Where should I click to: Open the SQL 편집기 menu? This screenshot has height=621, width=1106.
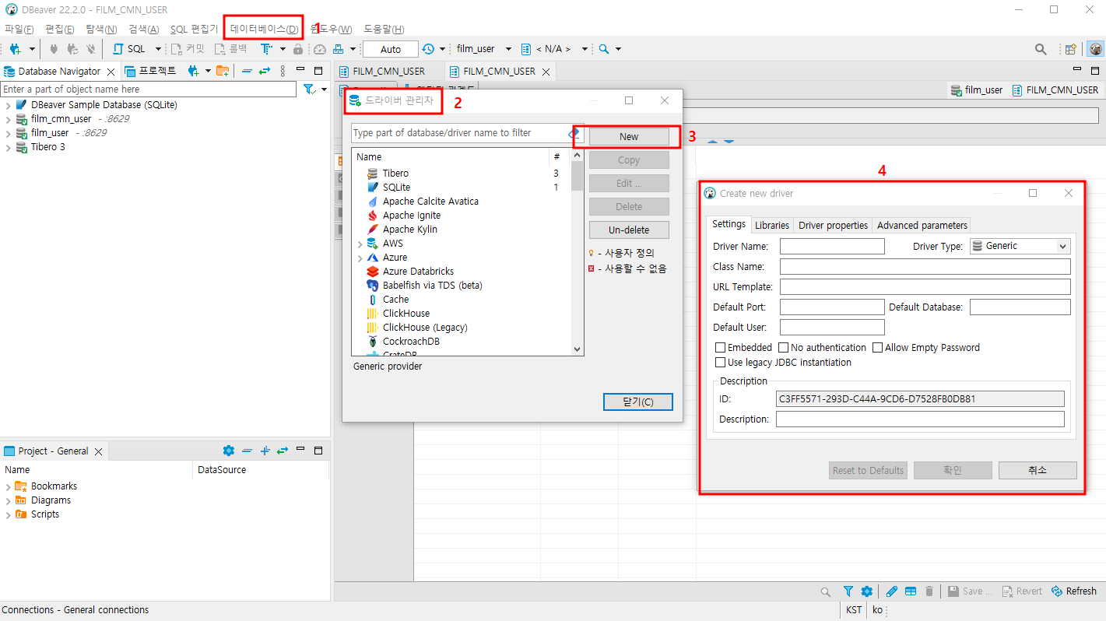pyautogui.click(x=194, y=30)
